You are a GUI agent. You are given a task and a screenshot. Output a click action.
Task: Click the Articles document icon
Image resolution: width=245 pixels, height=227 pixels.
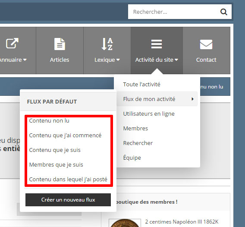[60, 44]
